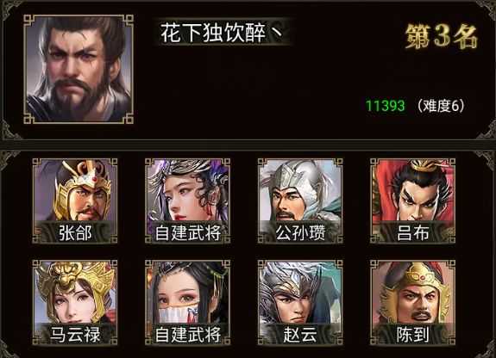Select the 张郃 general portrait

coord(75,201)
